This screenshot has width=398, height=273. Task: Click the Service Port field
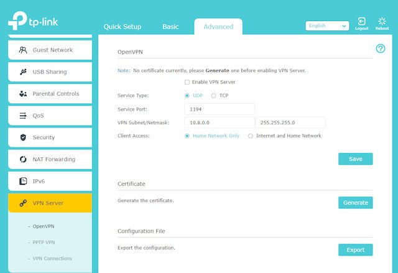(x=220, y=109)
